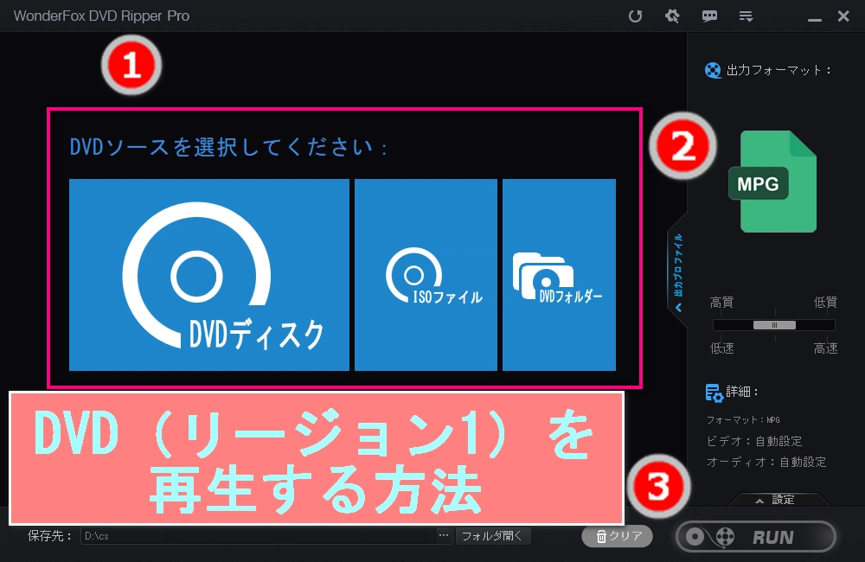Image resolution: width=865 pixels, height=562 pixels.
Task: Click the フォルダ開く button
Action: pyautogui.click(x=493, y=535)
